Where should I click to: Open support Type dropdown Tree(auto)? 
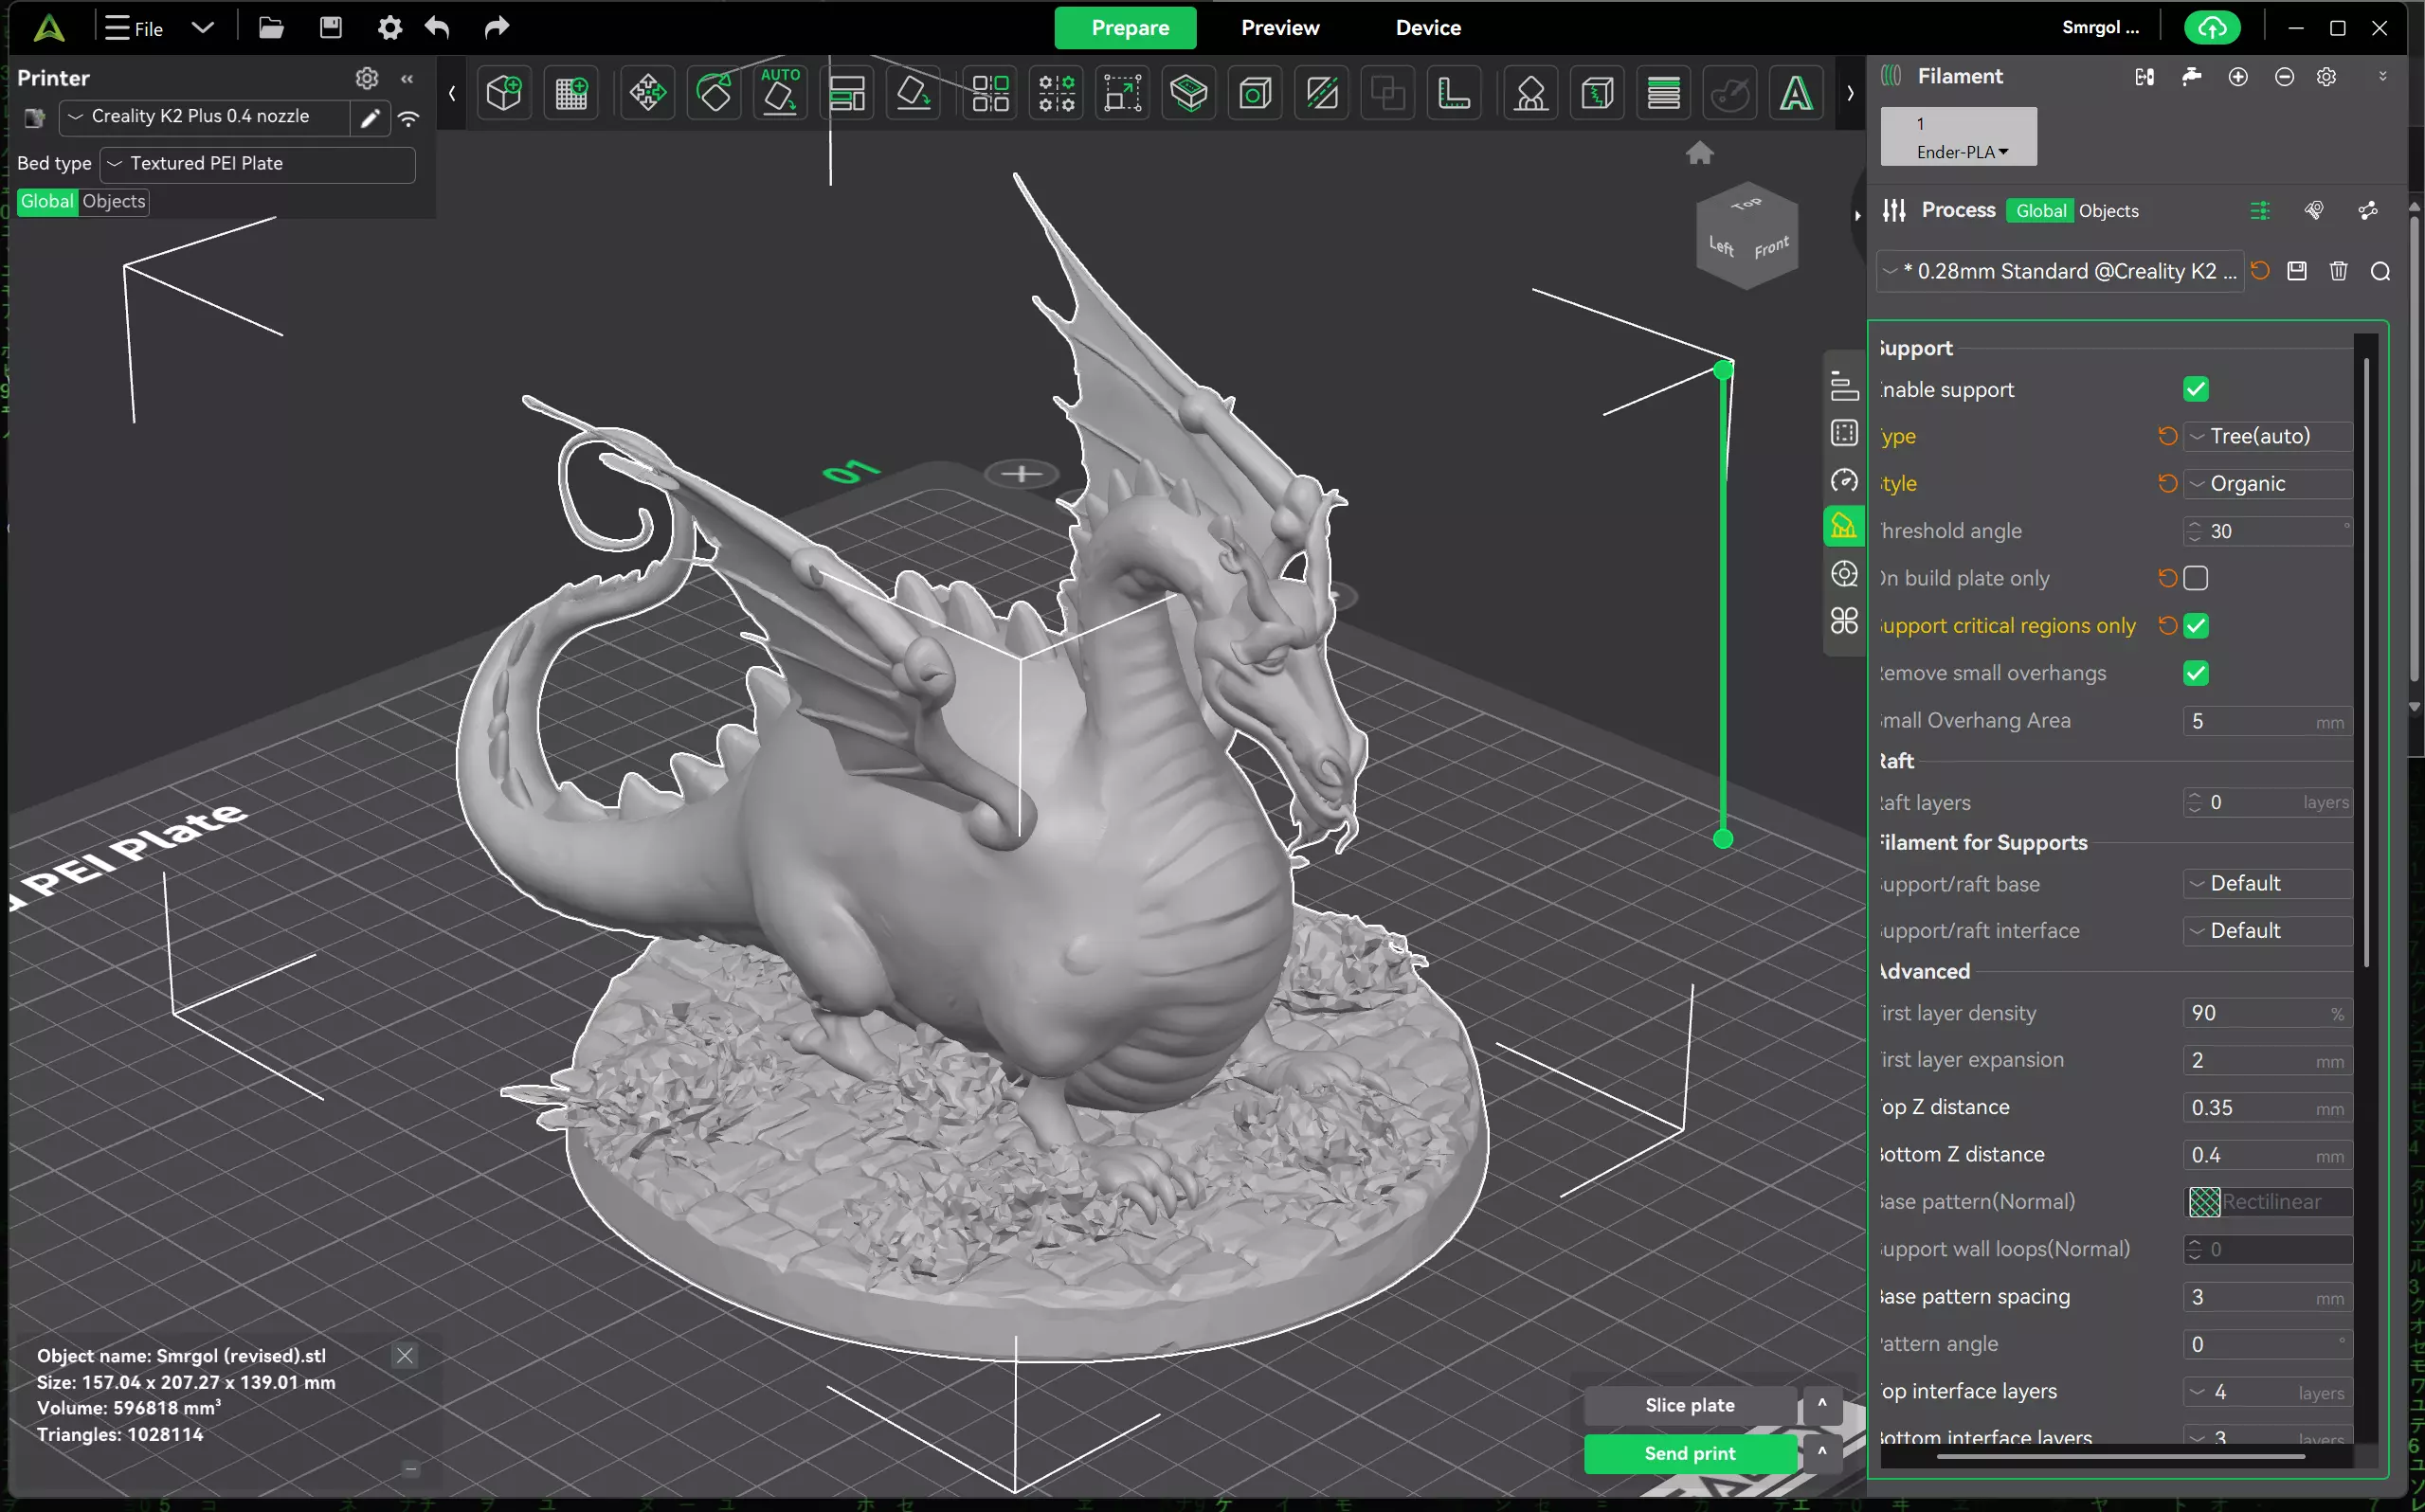(2267, 436)
